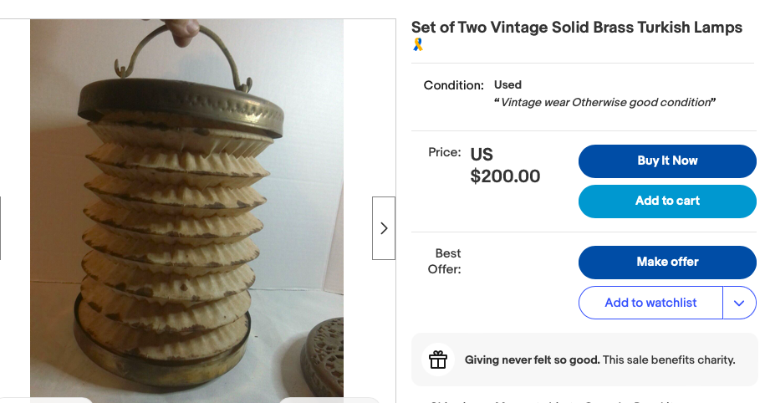Go to previous photo via left-edge arrow
This screenshot has width=765, height=403.
click(1, 228)
